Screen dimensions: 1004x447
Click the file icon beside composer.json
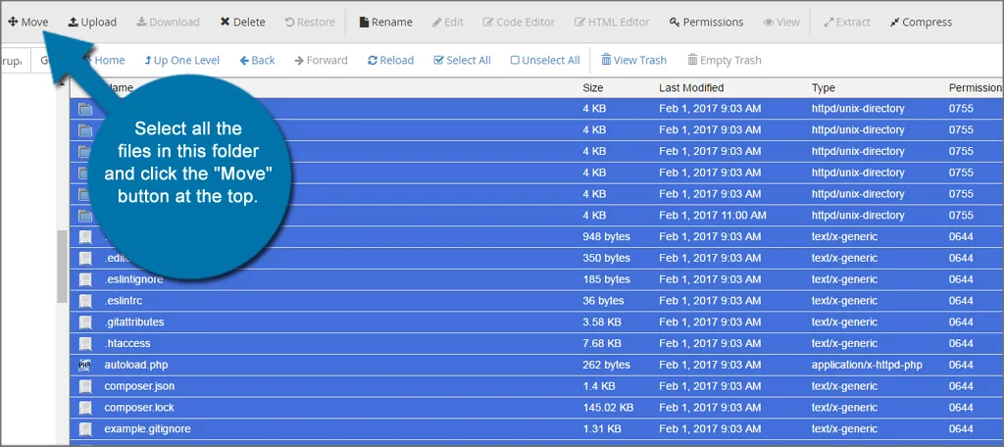85,386
